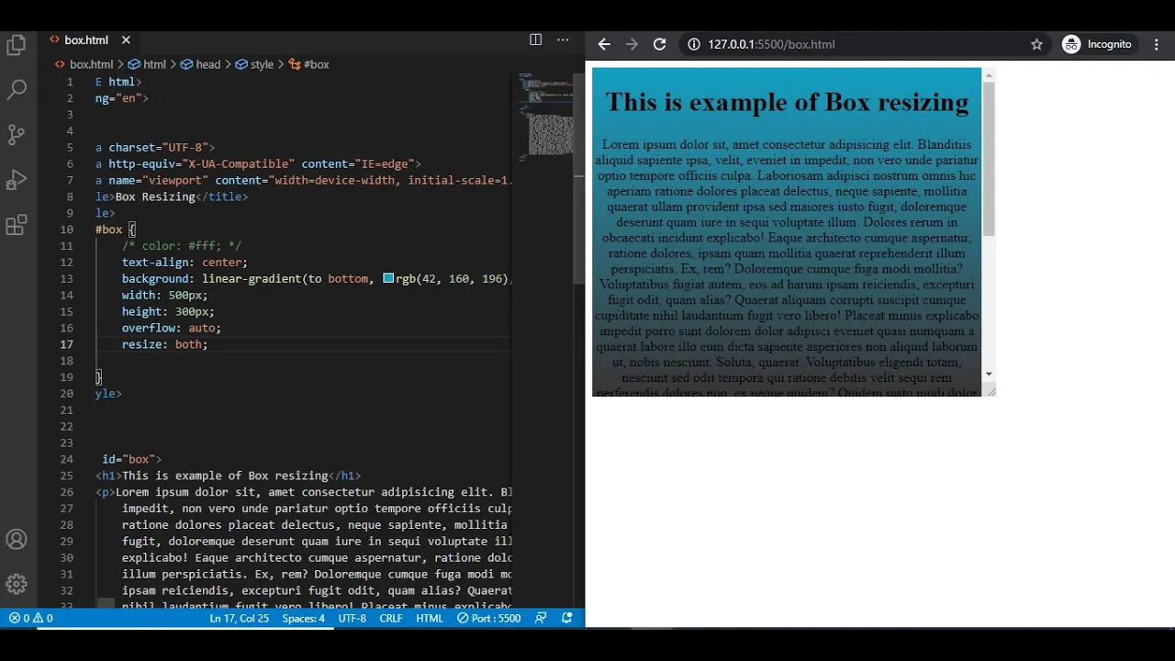Click the '#box {' selector line
Image resolution: width=1175 pixels, height=661 pixels.
[x=116, y=230]
